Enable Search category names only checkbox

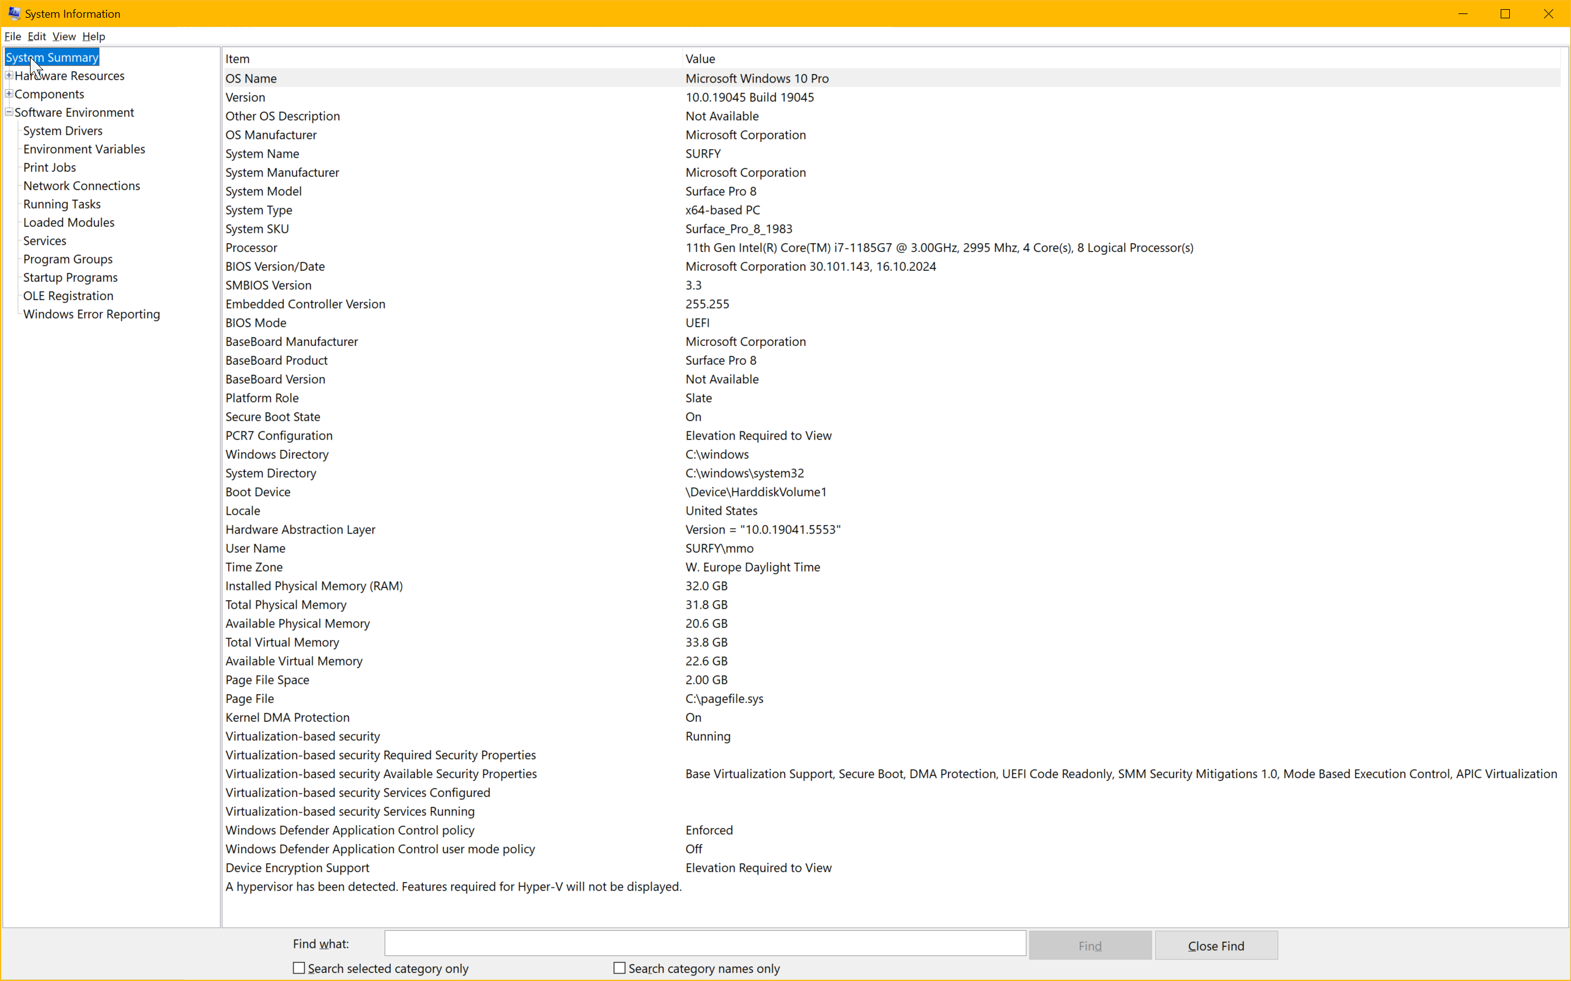click(x=619, y=968)
